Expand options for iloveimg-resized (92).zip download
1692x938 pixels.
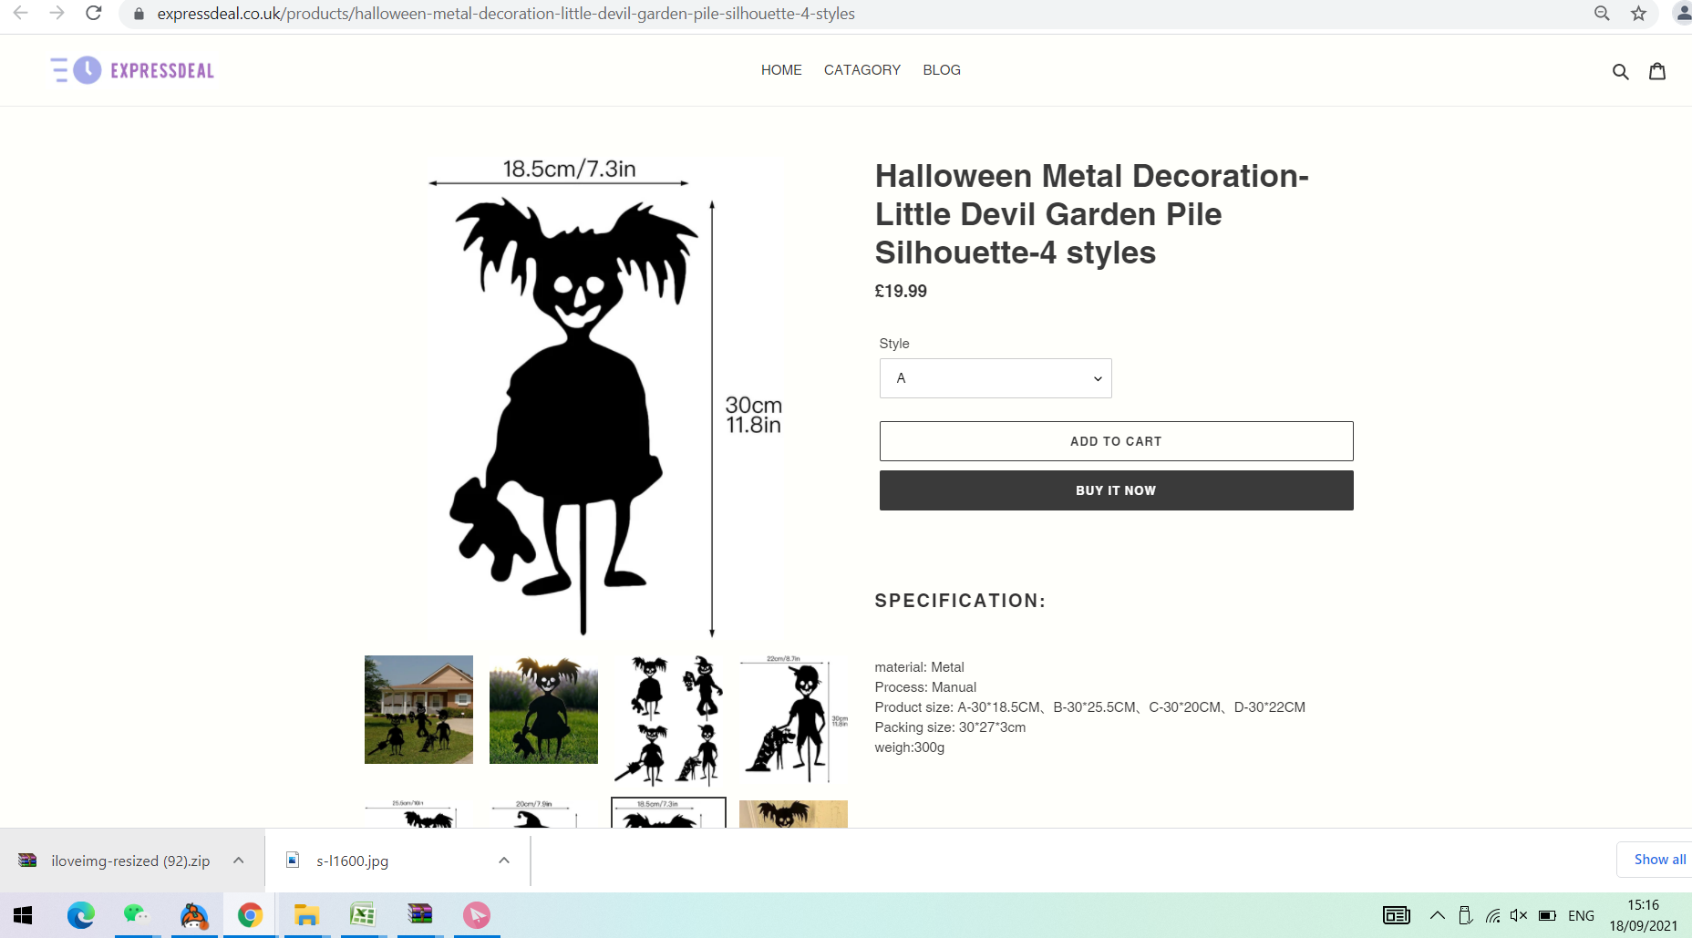239,860
